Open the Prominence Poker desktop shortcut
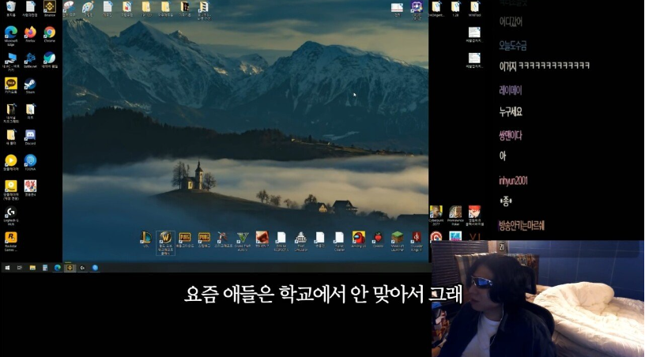The width and height of the screenshot is (645, 357). (x=455, y=216)
